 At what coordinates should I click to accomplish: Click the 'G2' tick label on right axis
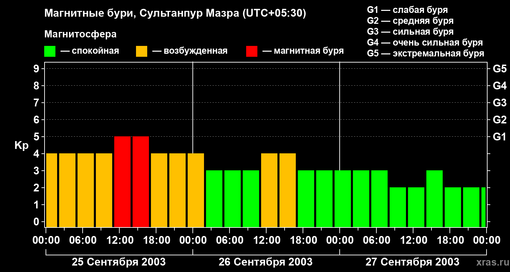pos(500,120)
